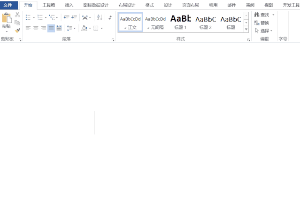Toggle show paragraph marks button
Screen dimensions: 300x224
pos(110,17)
